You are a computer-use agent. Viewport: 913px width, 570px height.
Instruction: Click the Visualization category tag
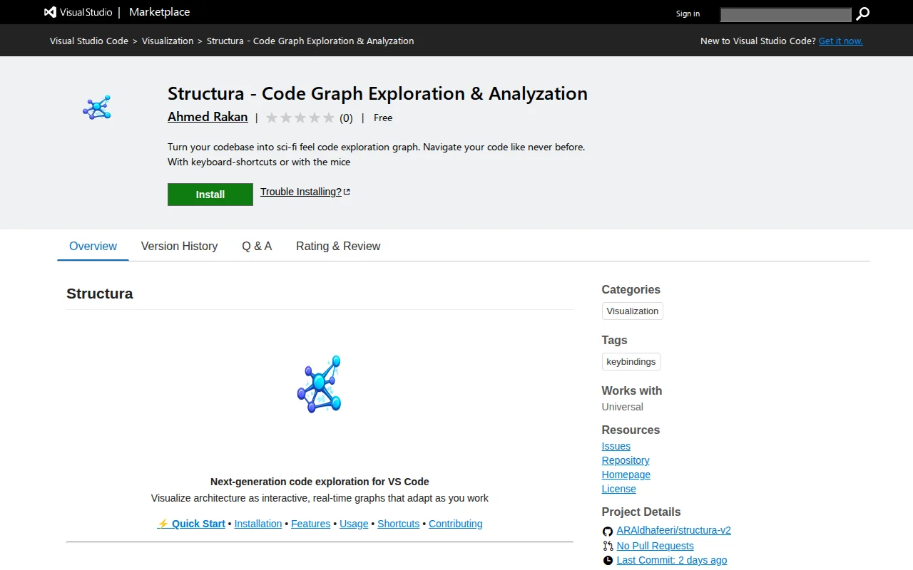(x=633, y=311)
